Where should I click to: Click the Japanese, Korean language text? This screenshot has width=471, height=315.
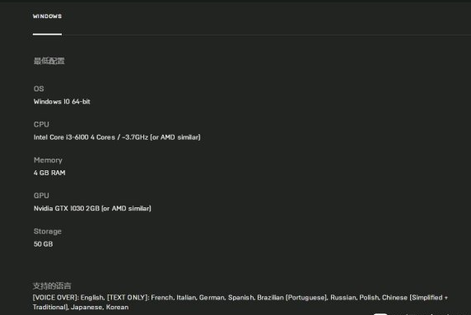point(100,308)
